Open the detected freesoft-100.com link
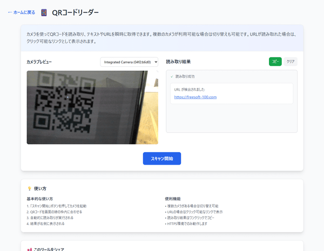The image size is (324, 251). pos(195,97)
